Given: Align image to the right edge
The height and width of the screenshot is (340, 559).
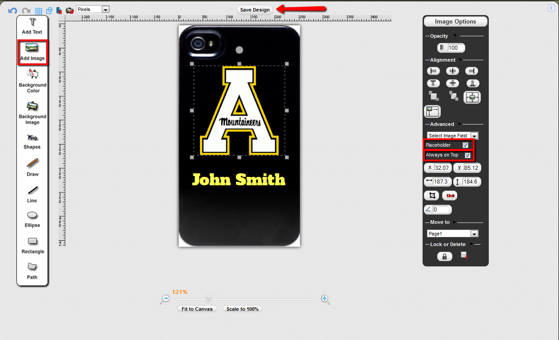Looking at the screenshot, I should (x=471, y=71).
